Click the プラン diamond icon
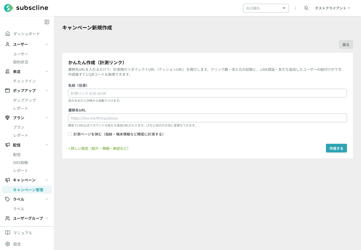Screen dimensions: 361x250 [8, 118]
